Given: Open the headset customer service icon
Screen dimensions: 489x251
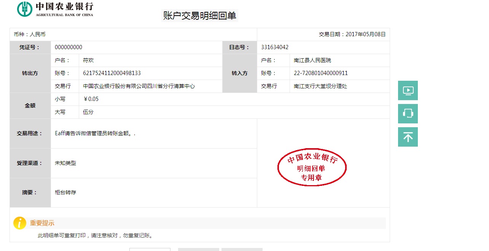Looking at the screenshot, I should (x=408, y=114).
